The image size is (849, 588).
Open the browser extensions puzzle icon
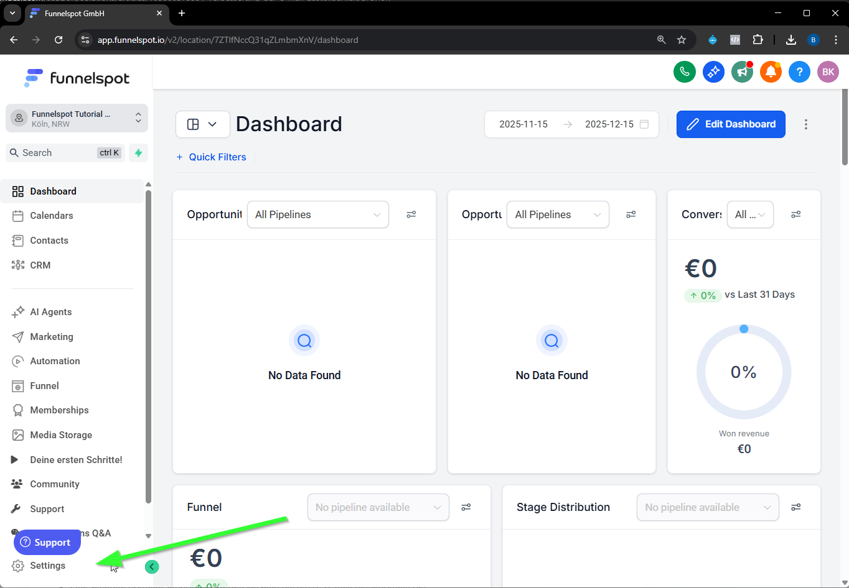click(758, 40)
